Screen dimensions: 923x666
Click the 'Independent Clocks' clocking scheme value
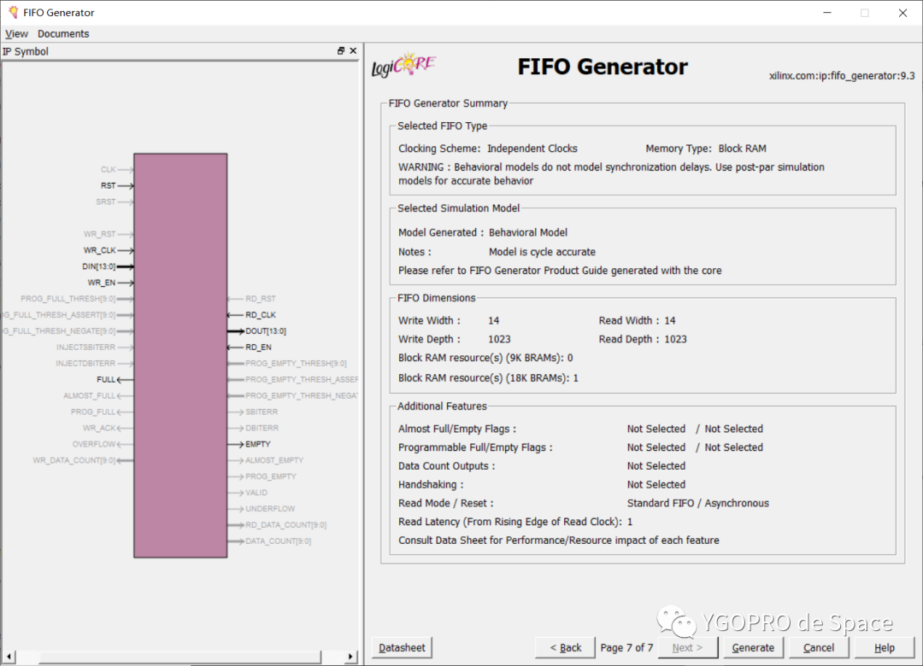pos(532,149)
